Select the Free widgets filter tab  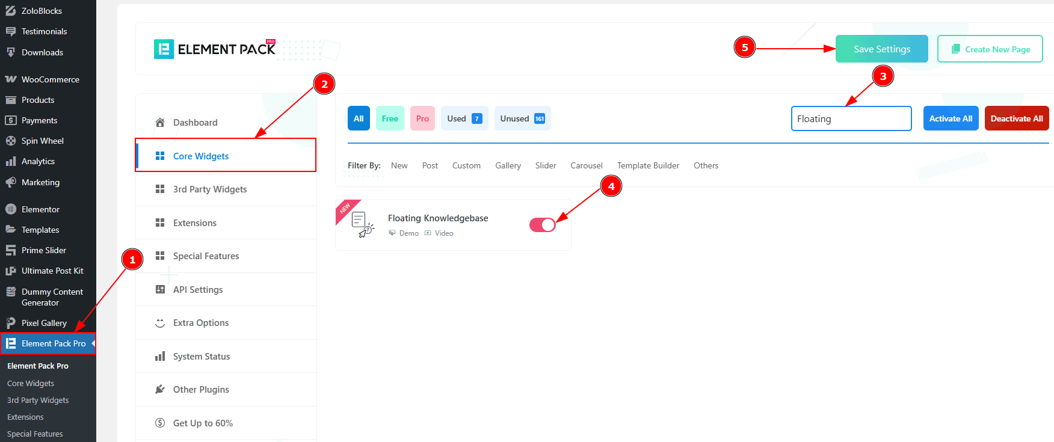(390, 118)
